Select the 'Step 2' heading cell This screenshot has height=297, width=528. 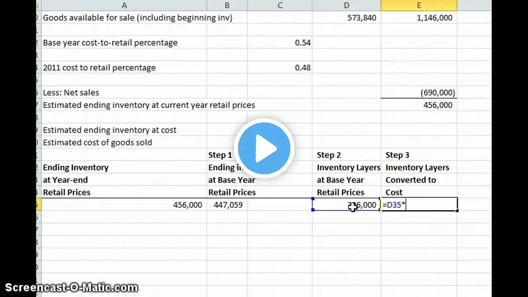click(346, 155)
